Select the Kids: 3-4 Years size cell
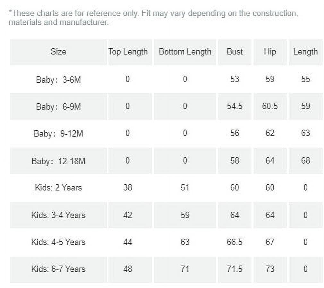The width and height of the screenshot is (324, 288). pyautogui.click(x=58, y=215)
